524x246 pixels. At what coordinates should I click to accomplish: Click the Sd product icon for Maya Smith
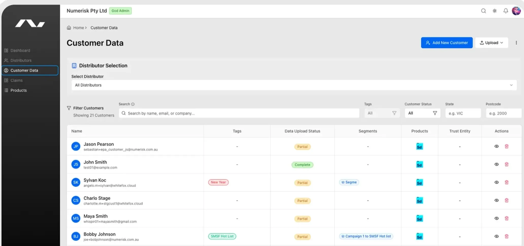click(x=420, y=219)
